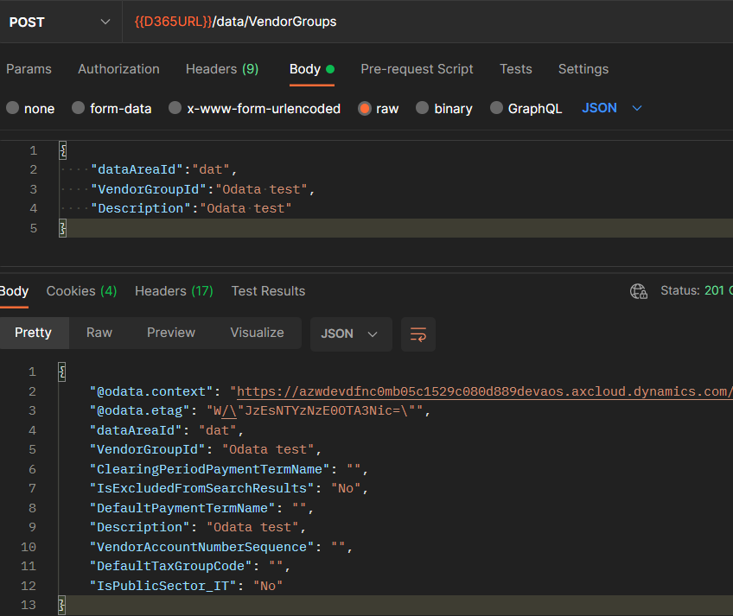
Task: Switch to Visualize view
Action: 257,333
